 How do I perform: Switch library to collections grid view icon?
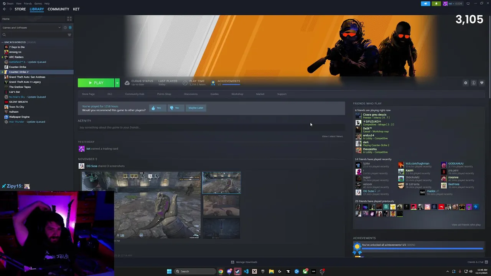point(69,18)
